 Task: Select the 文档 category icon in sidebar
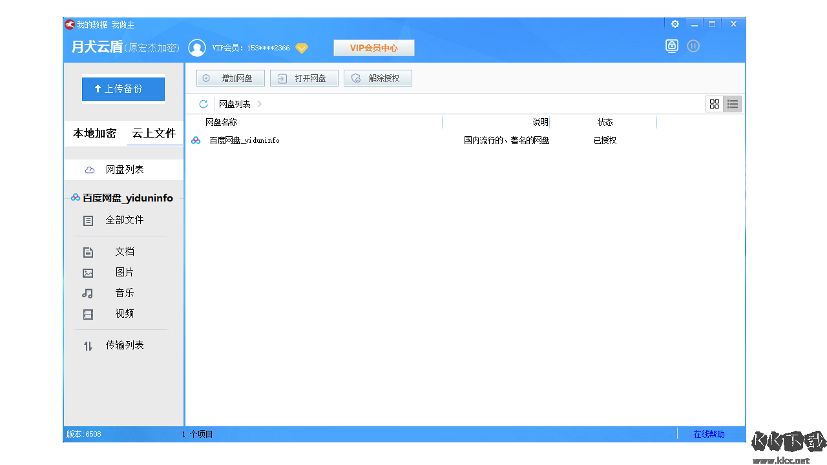click(88, 252)
